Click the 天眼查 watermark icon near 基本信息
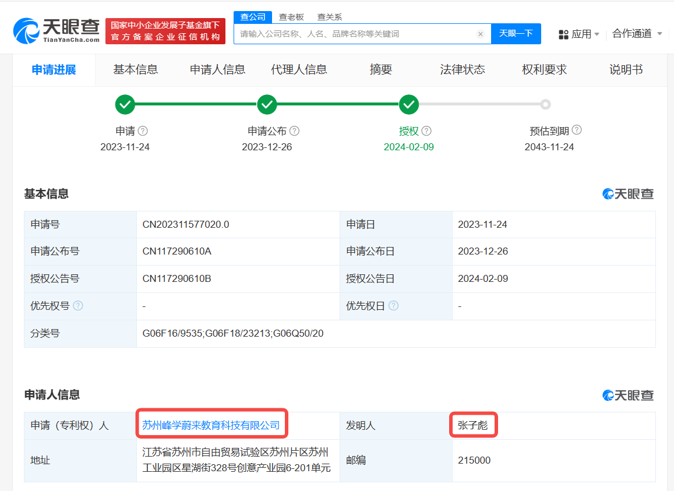Viewport: 674px width, 491px height. tap(607, 193)
